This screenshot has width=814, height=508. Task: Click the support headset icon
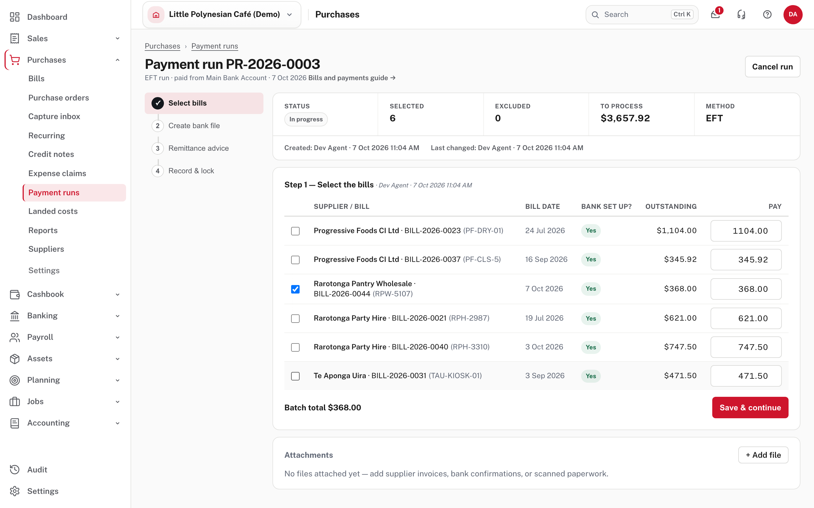click(741, 14)
